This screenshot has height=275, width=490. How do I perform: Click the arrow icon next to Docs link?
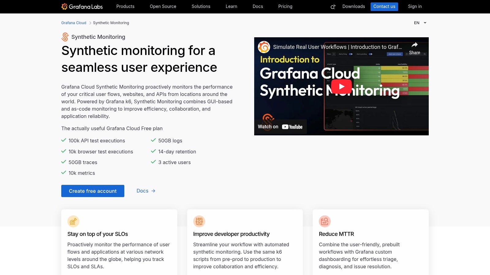(153, 191)
